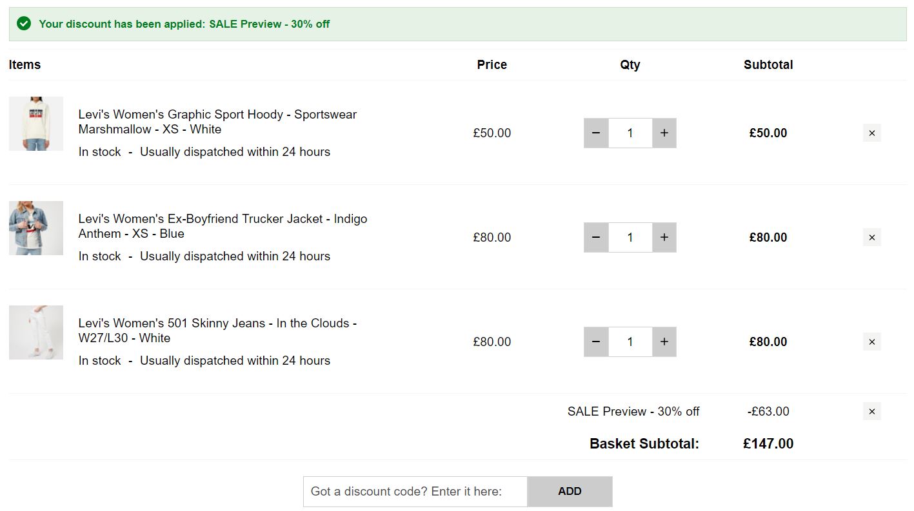Open the Ex-Boyfriend Trucker Jacket product link
Image resolution: width=914 pixels, height=511 pixels.
(223, 226)
